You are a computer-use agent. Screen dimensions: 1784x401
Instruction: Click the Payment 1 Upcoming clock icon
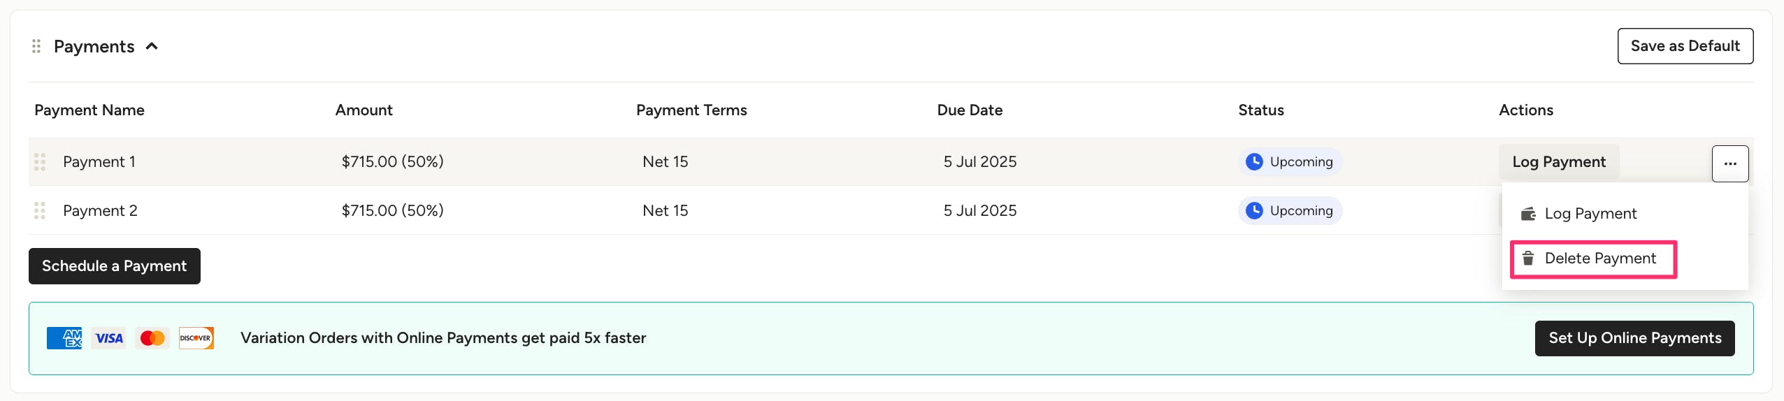(1255, 162)
